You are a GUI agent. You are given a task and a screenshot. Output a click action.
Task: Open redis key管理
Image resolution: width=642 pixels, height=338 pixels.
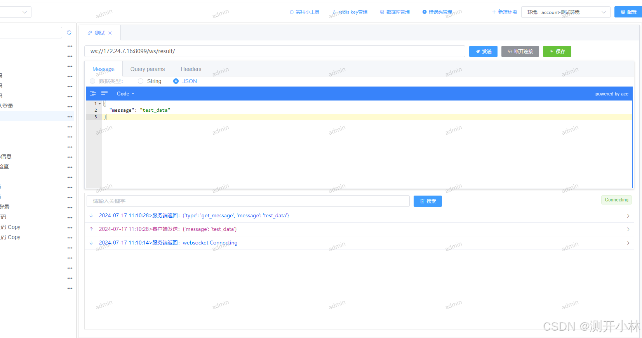[350, 12]
